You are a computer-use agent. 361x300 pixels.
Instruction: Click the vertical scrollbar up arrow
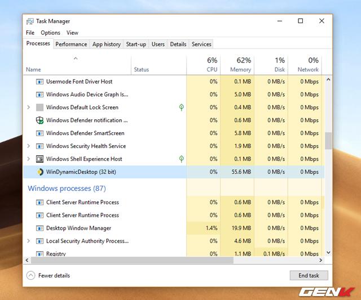tap(328, 79)
